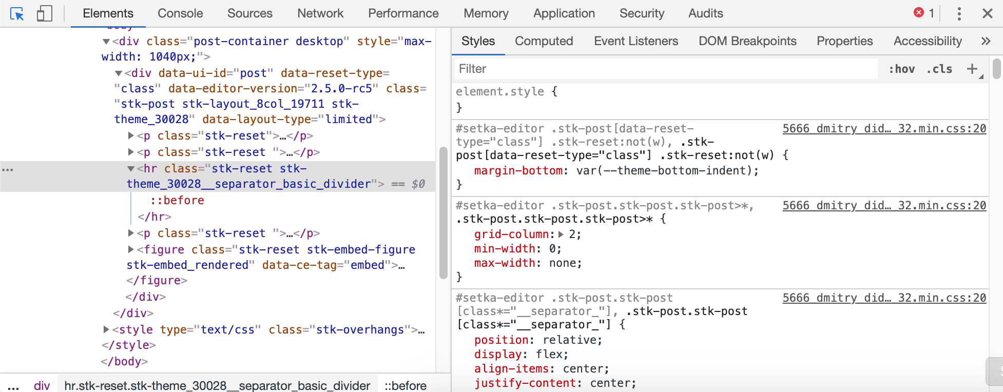Close the DevTools panel
The height and width of the screenshot is (392, 1003).
(987, 14)
